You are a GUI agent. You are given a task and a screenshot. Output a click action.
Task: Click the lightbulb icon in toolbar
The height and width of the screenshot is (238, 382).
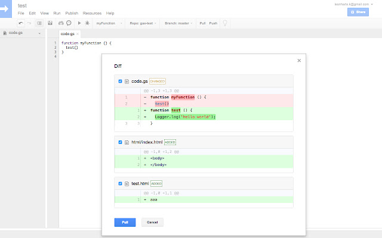tap(225, 23)
